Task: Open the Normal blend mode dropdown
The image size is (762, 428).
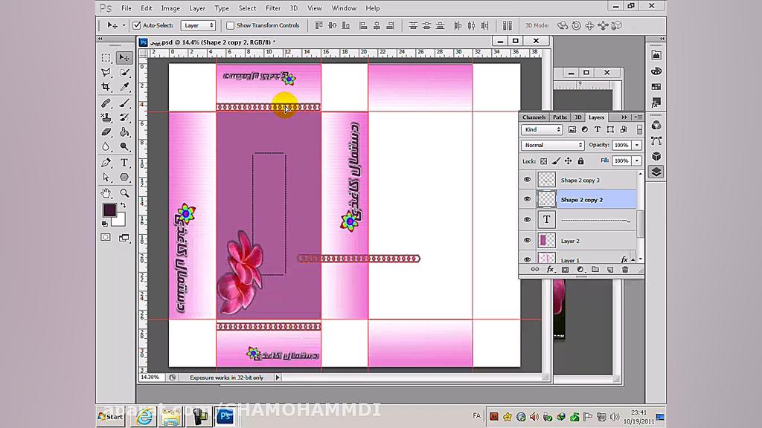Action: point(552,145)
